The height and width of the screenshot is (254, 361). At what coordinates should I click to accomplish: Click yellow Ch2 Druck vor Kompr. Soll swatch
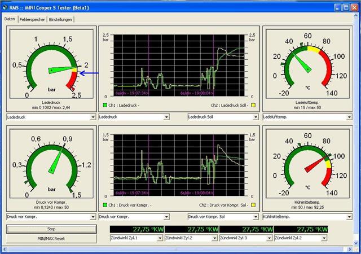(253, 205)
